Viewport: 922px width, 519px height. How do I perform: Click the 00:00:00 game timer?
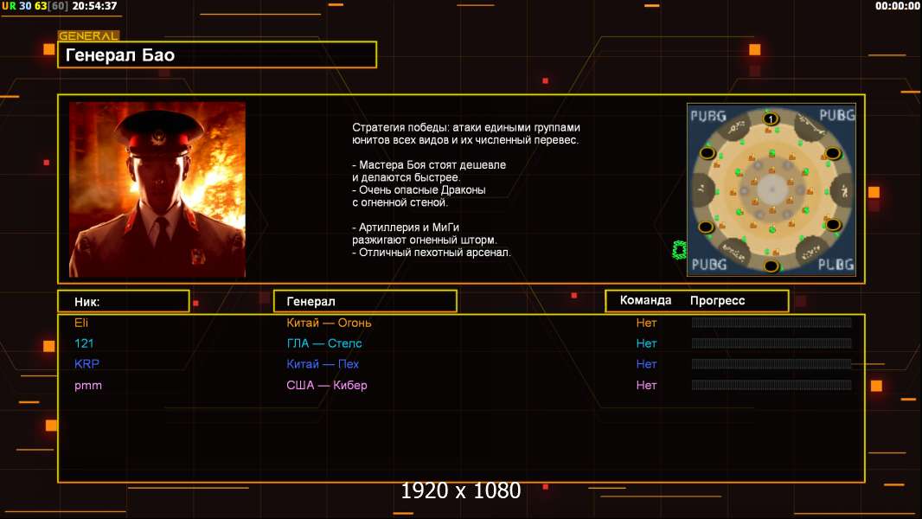point(897,6)
